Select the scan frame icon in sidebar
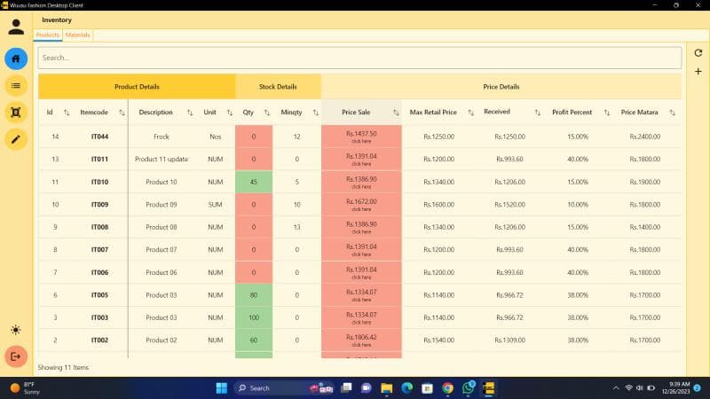710x399 pixels. pos(16,112)
